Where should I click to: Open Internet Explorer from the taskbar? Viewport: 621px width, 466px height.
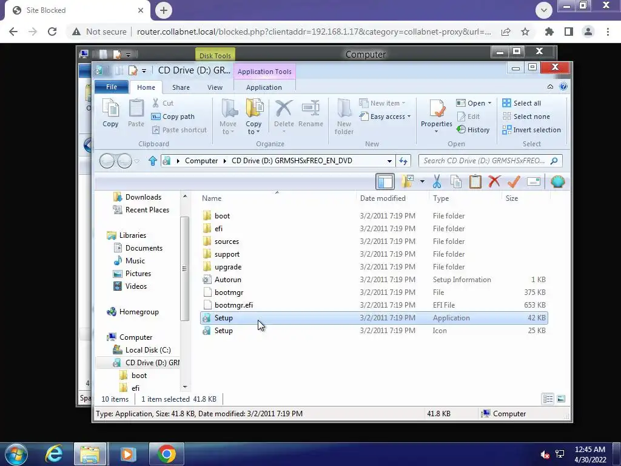54,454
